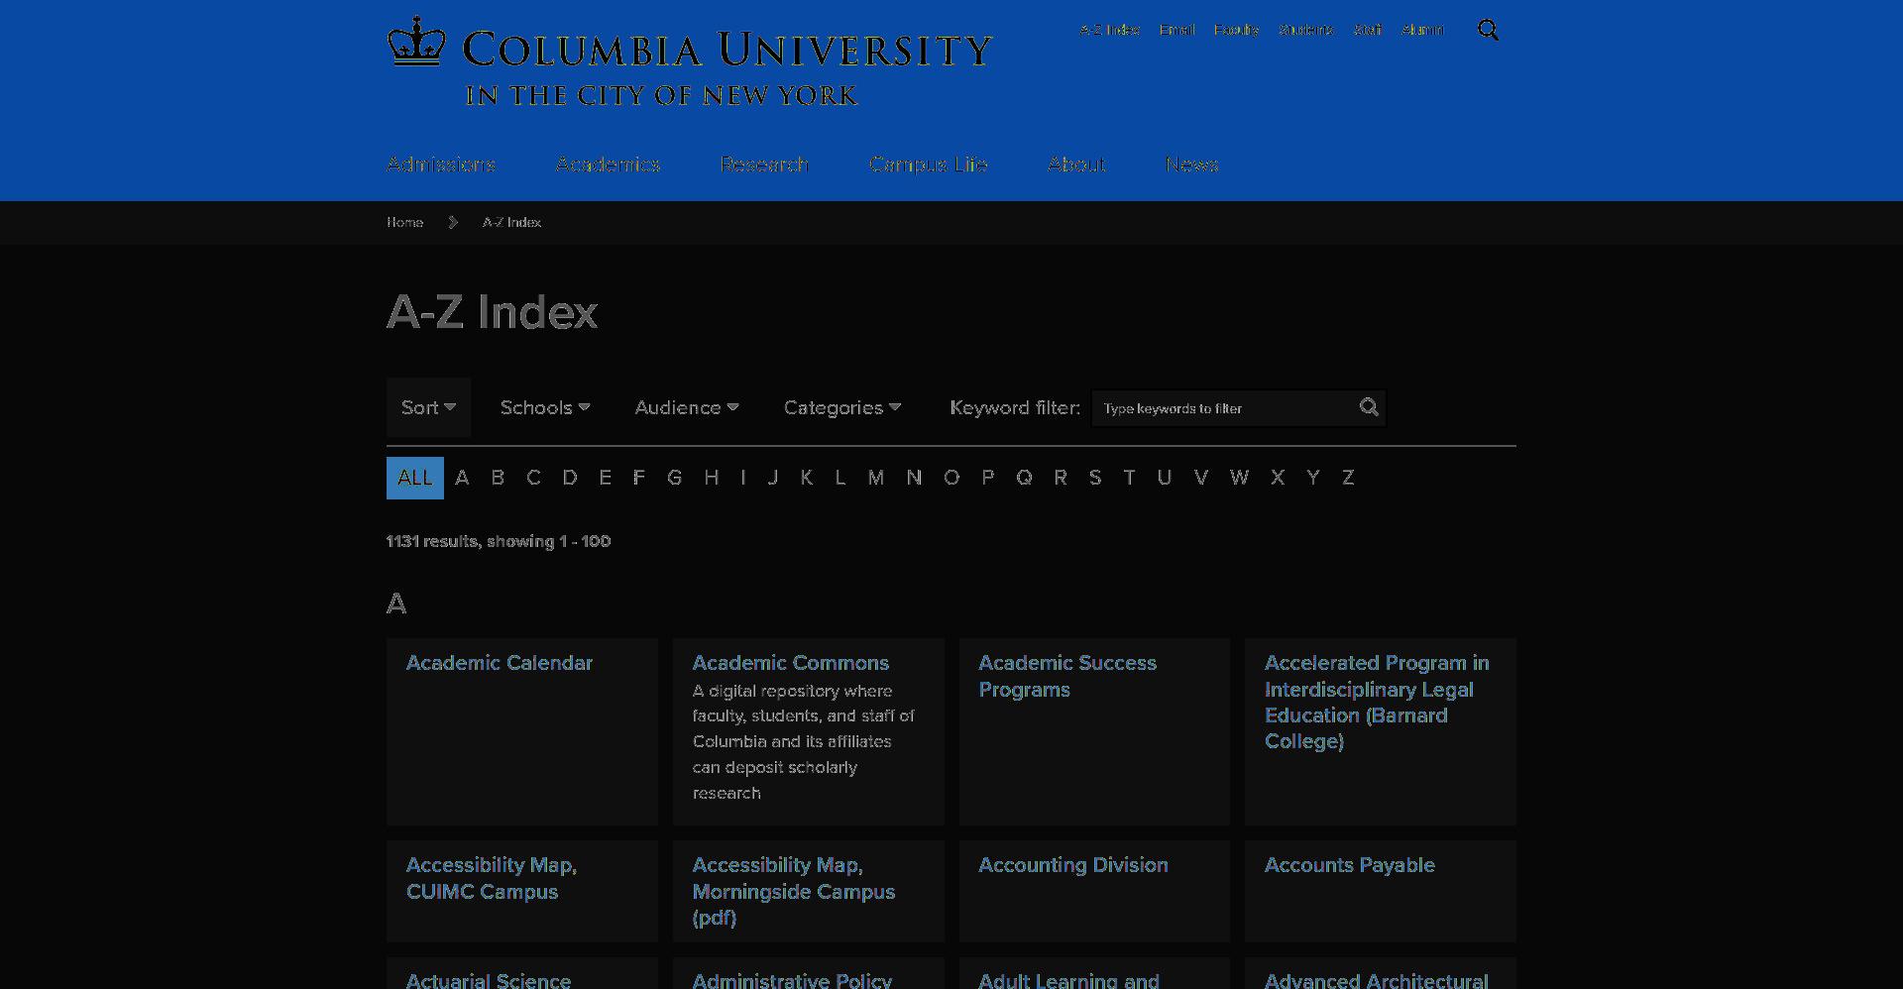Screen dimensions: 1903x989
Task: Filter index by letter H
Action: 712,478
